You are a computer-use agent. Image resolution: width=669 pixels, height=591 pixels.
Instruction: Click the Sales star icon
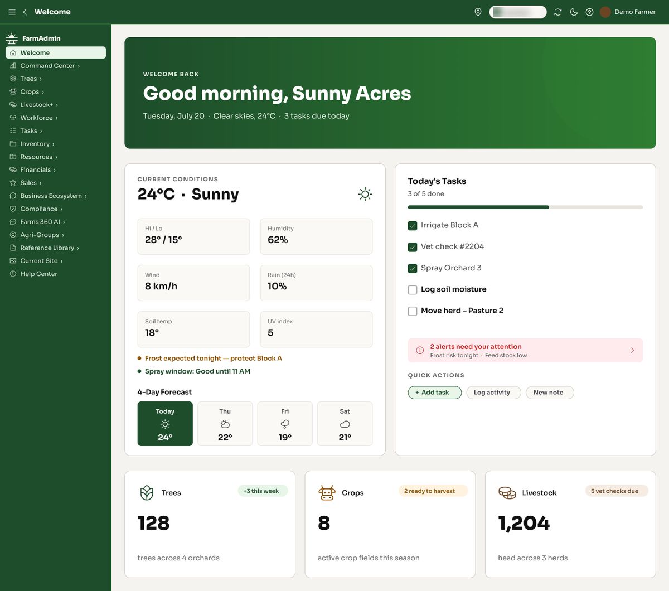13,183
